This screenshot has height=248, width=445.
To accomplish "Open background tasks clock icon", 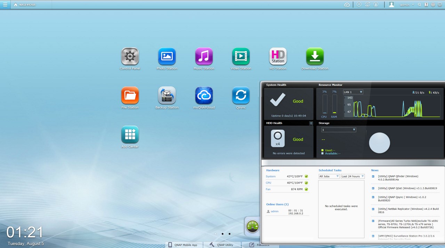I will 359,5.
